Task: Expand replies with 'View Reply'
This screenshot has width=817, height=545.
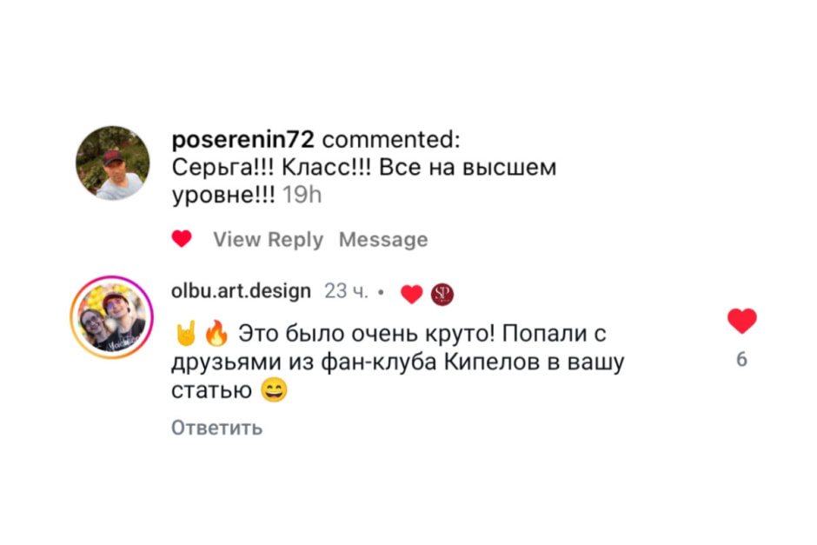Action: tap(269, 239)
